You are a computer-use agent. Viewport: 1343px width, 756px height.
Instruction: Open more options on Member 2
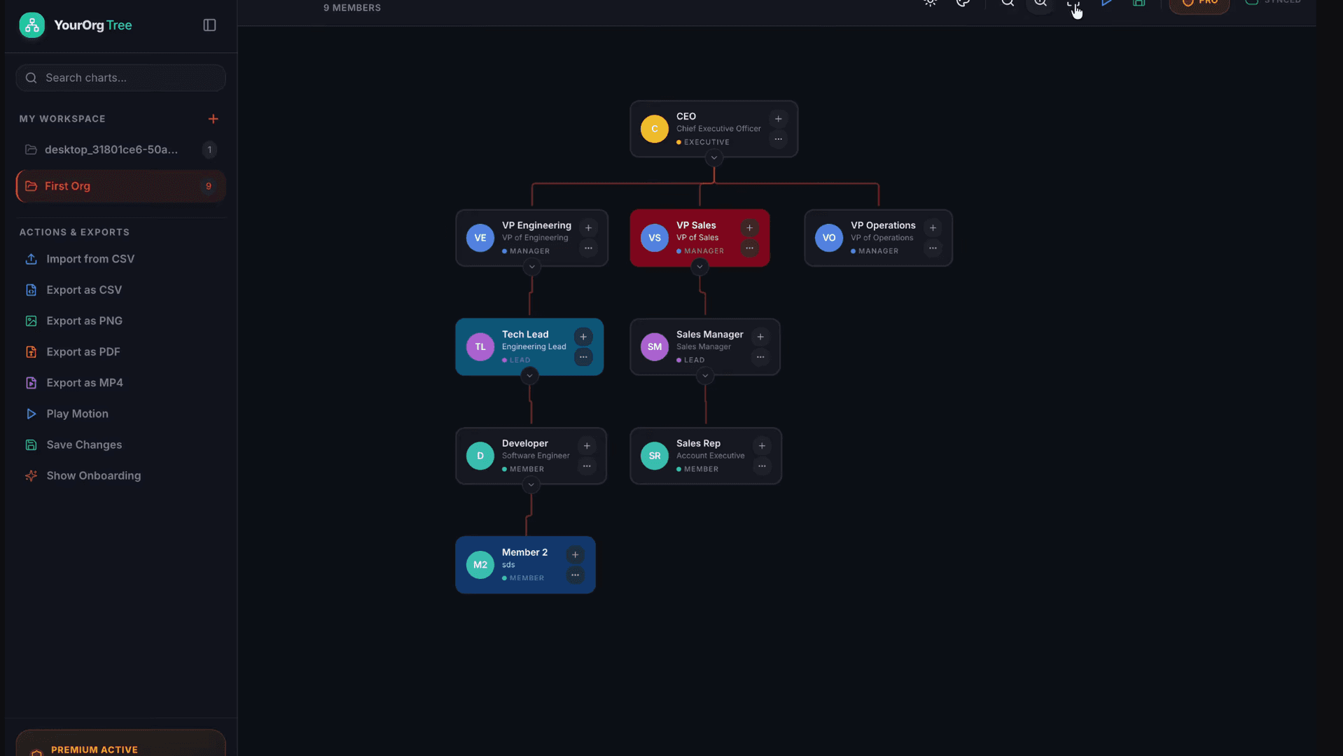[x=575, y=575]
